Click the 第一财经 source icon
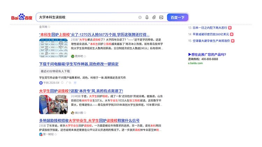 tap(41, 134)
